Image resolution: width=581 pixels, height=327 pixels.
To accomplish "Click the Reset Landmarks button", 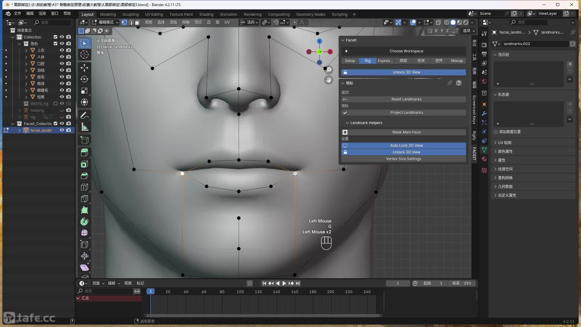I will pyautogui.click(x=404, y=99).
